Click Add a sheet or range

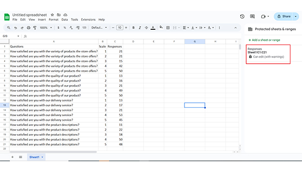click(x=264, y=40)
